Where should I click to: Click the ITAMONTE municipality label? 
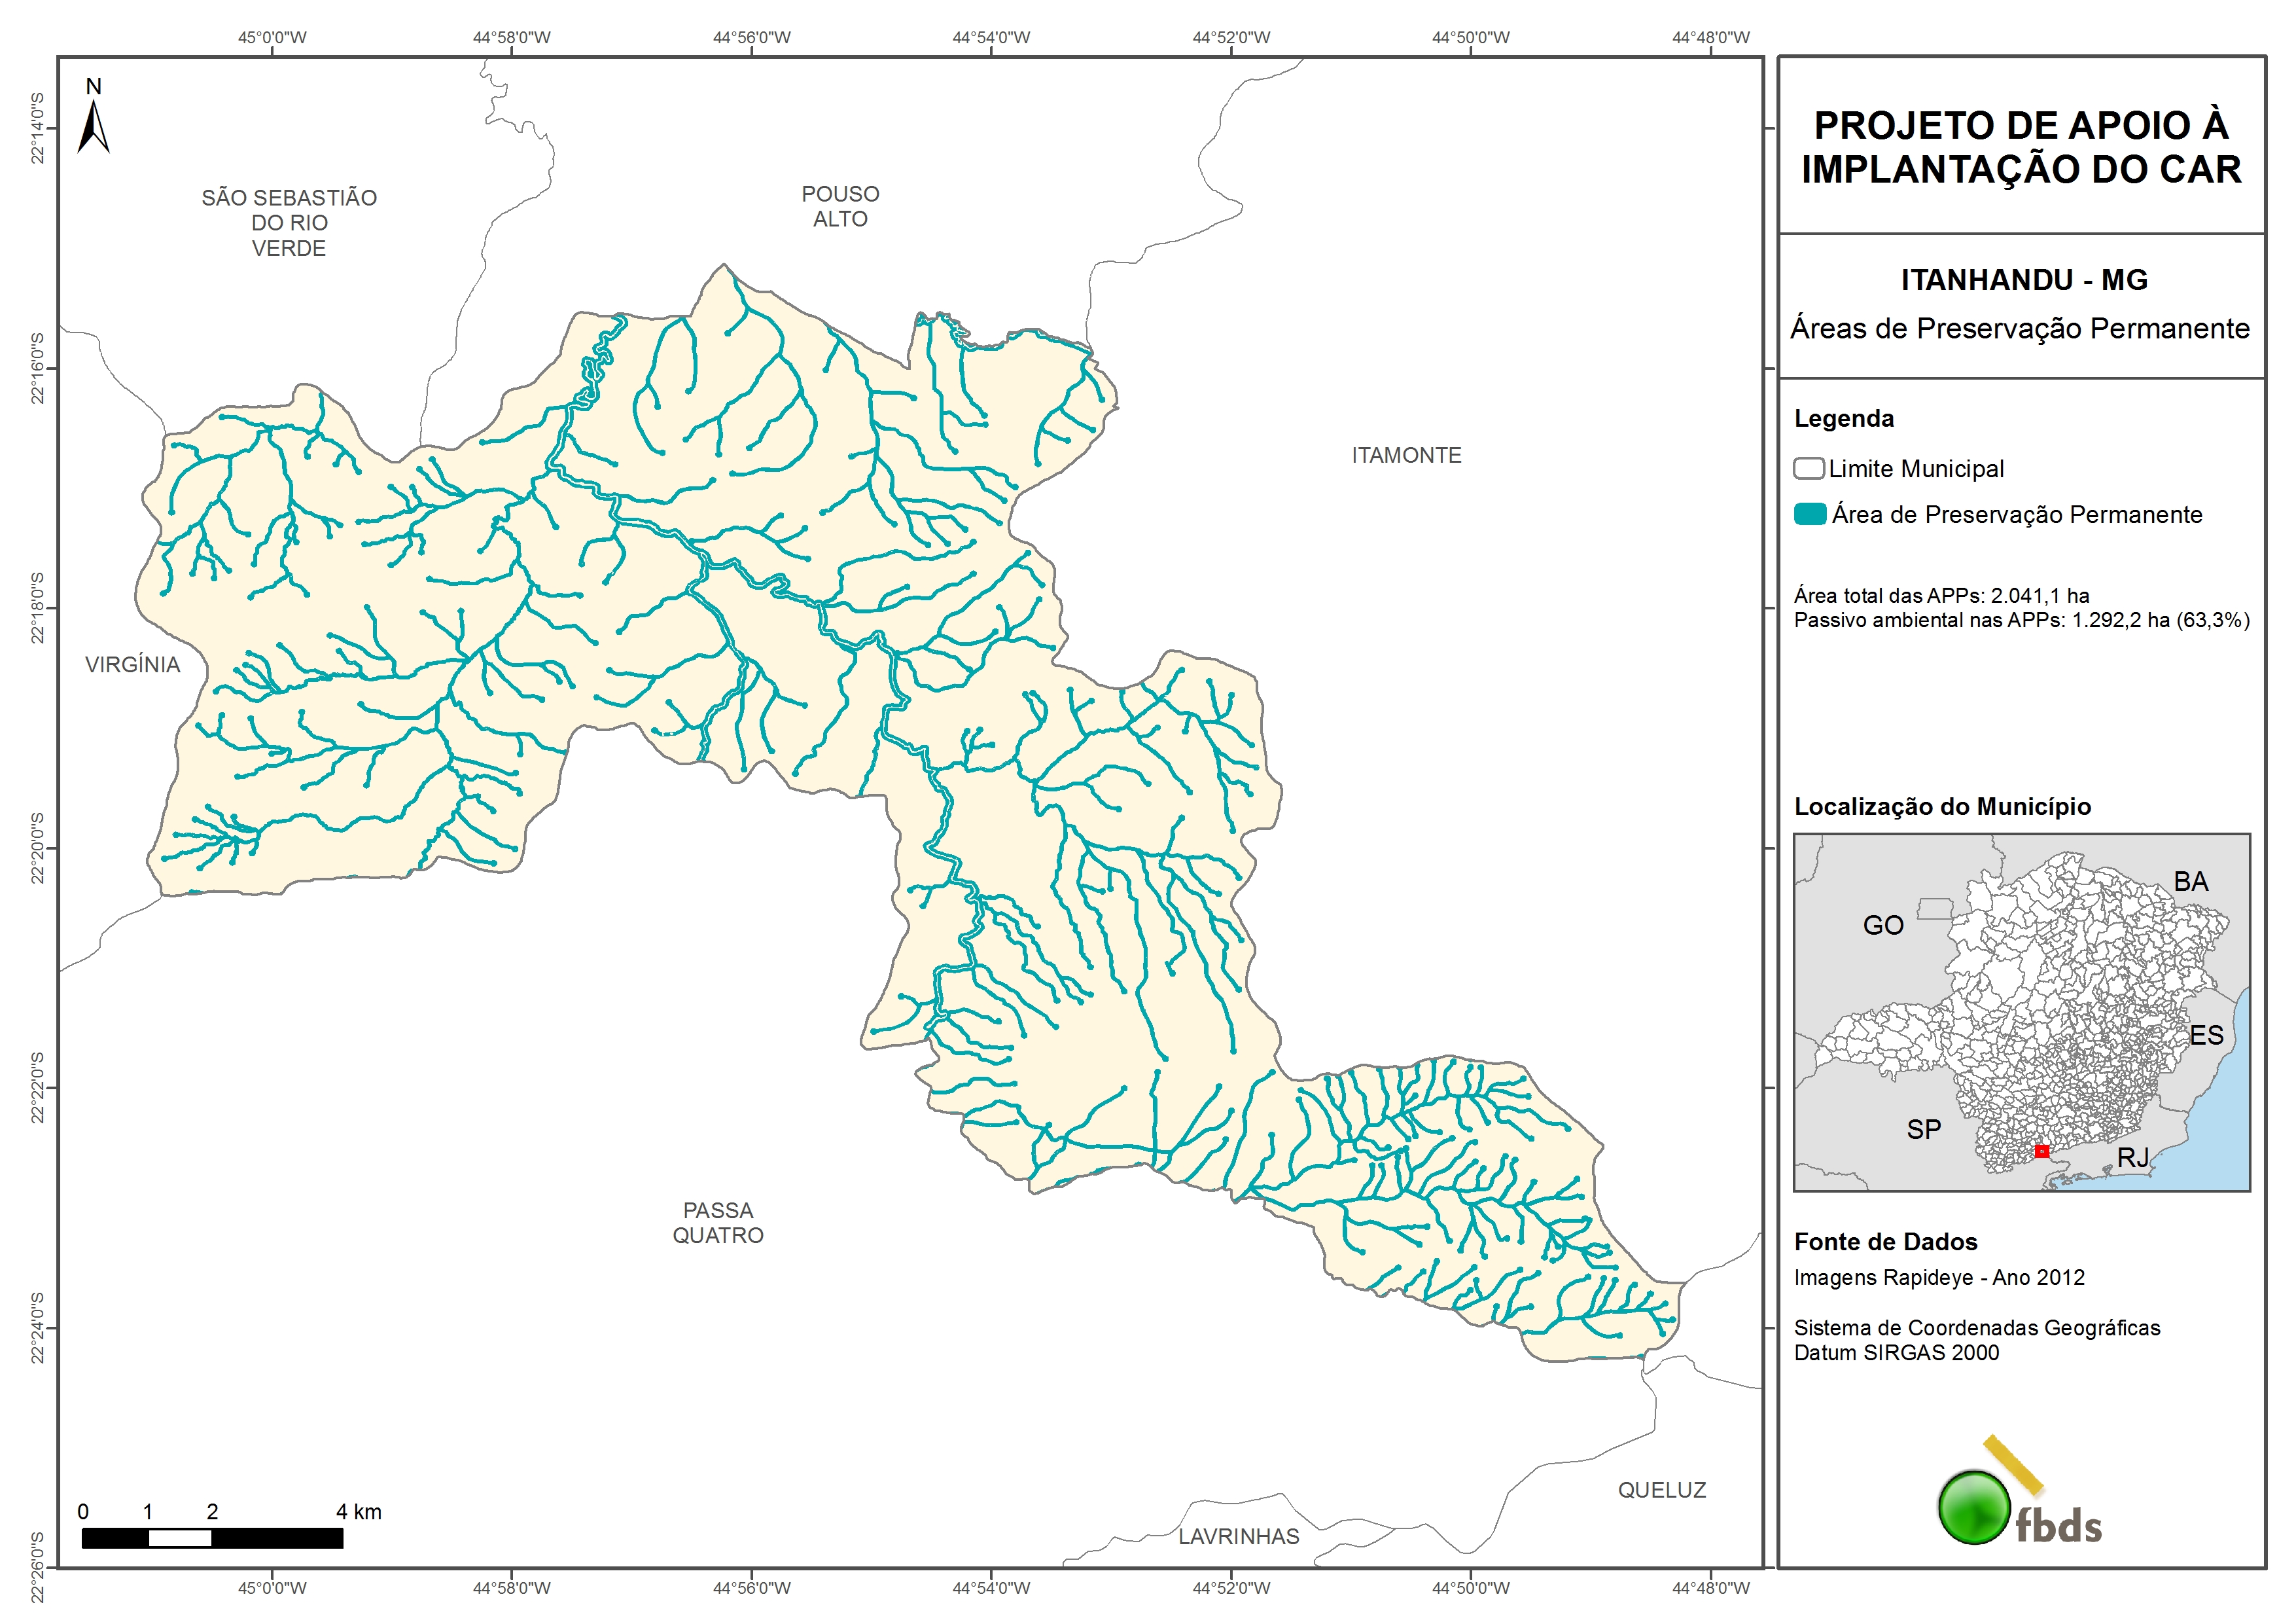pos(1406,456)
